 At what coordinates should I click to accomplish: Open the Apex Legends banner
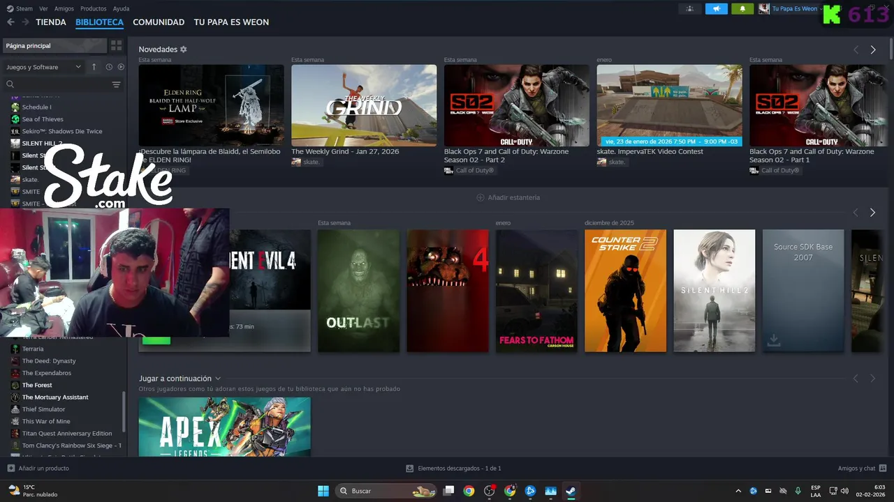point(224,427)
